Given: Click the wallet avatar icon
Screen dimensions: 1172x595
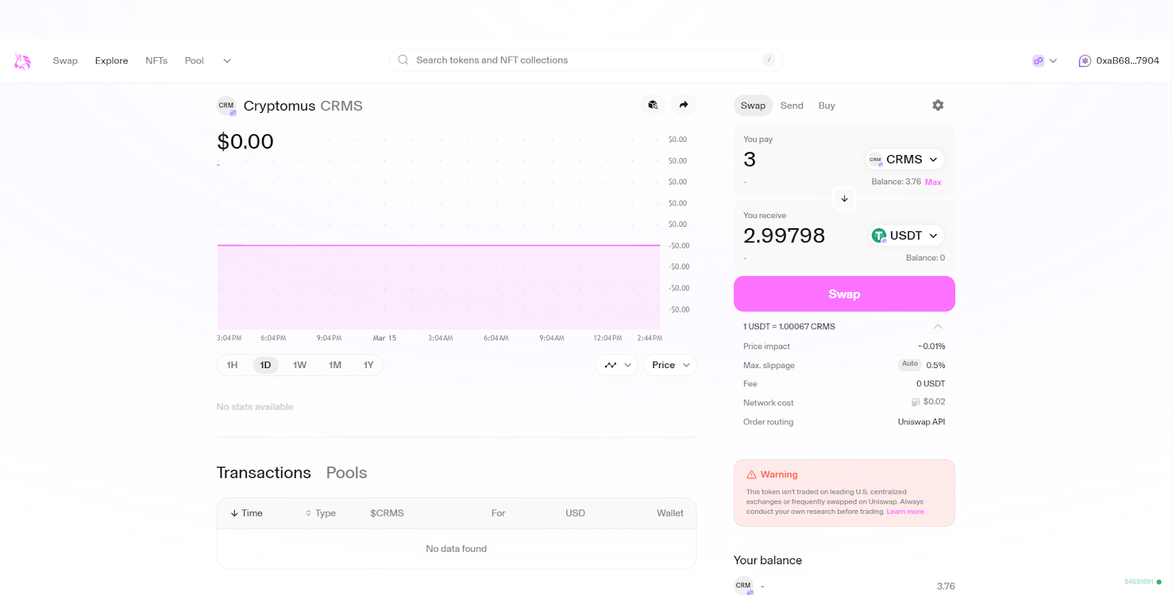Looking at the screenshot, I should point(1085,61).
